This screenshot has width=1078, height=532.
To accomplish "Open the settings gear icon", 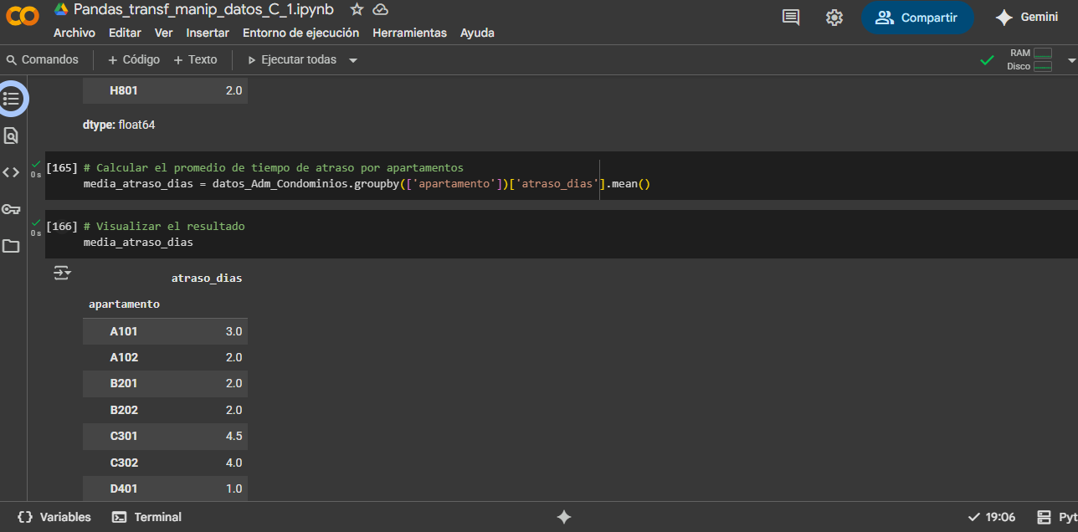I will pos(834,18).
